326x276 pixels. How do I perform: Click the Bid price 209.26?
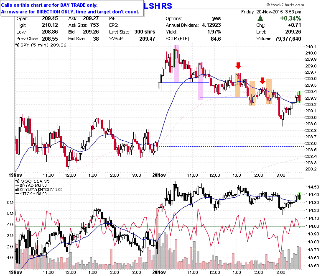91,32
